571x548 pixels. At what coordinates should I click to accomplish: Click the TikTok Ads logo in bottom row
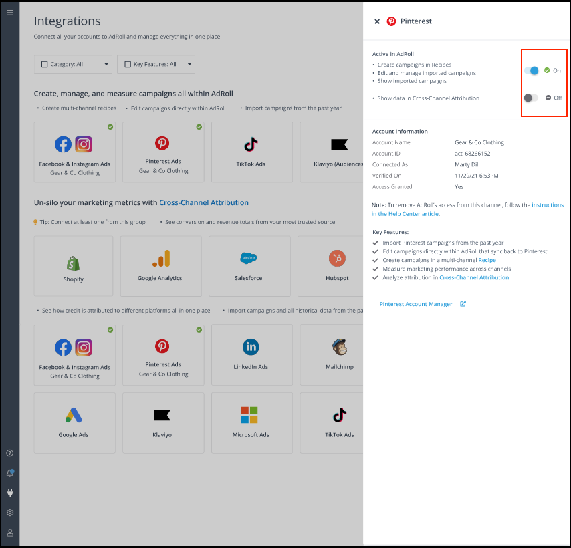pyautogui.click(x=340, y=415)
